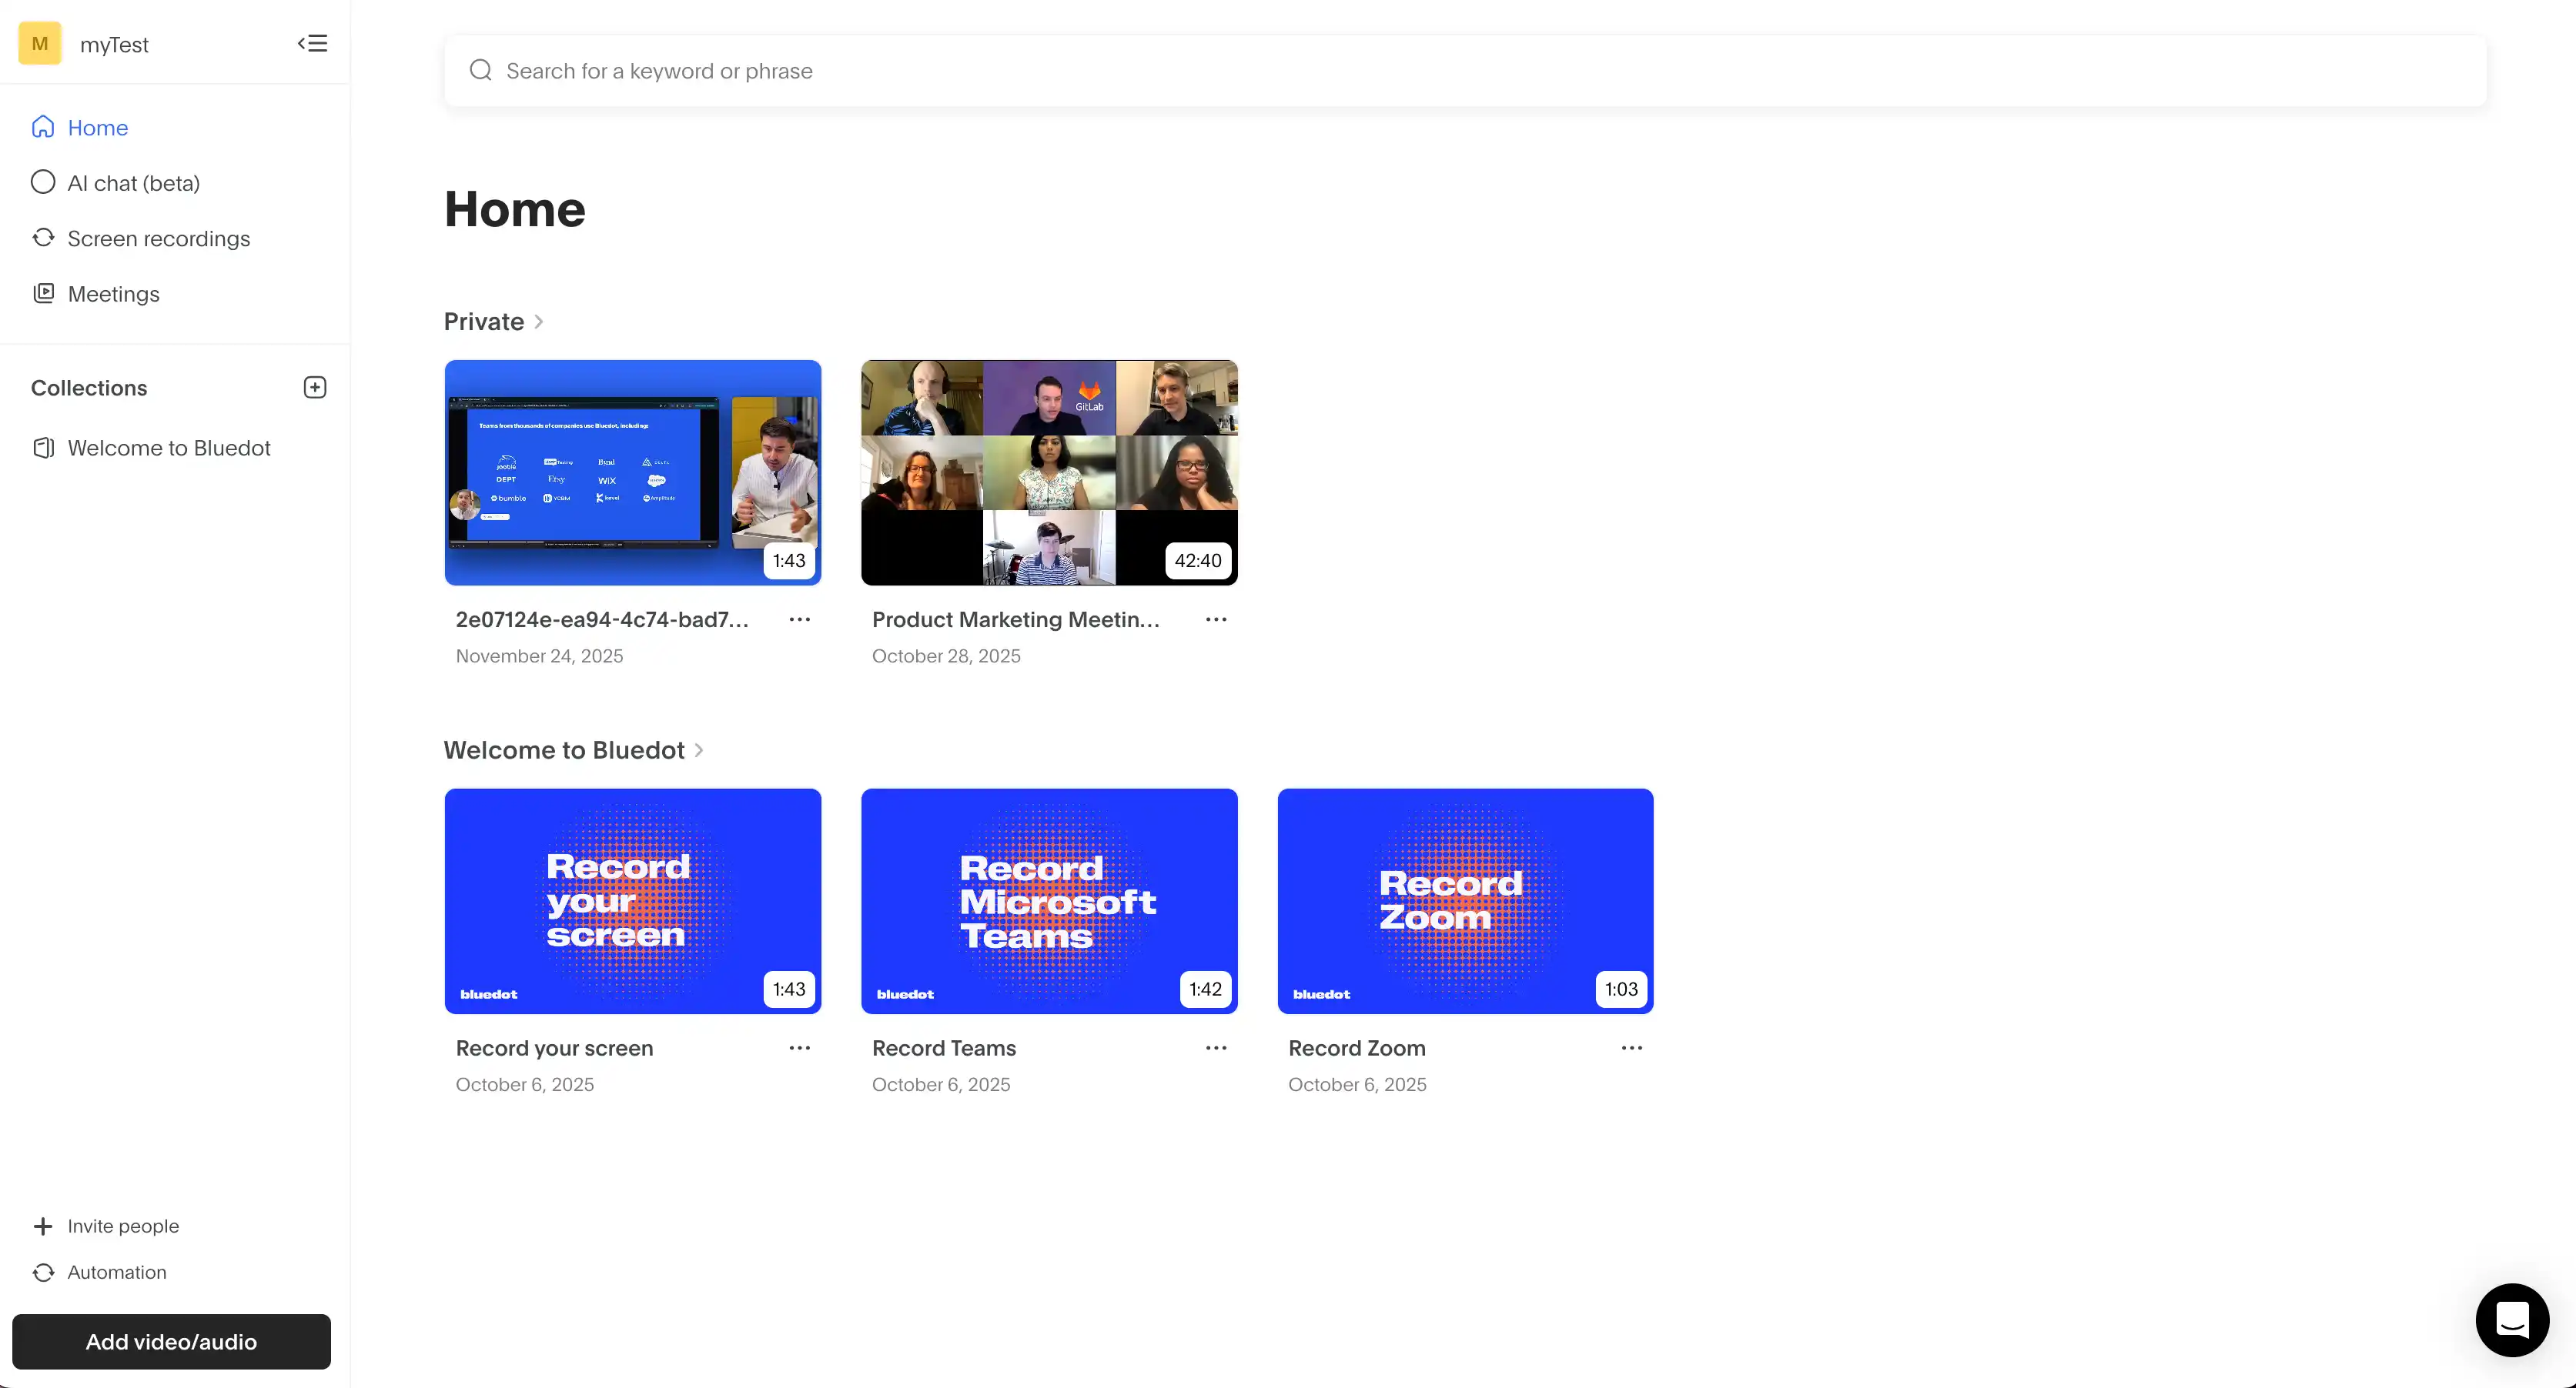2576x1388 pixels.
Task: Open options for Product Marketing Meeting
Action: point(1215,619)
